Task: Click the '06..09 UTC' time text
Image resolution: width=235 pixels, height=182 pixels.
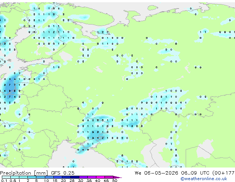Action: [x=195, y=173]
